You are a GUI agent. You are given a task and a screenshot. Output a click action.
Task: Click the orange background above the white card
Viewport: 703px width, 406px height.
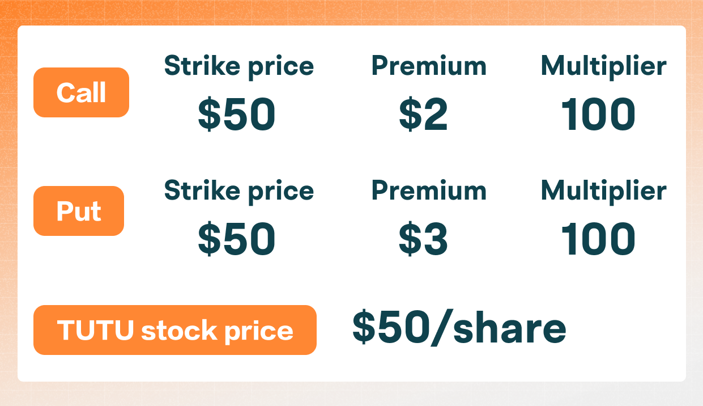[351, 11]
